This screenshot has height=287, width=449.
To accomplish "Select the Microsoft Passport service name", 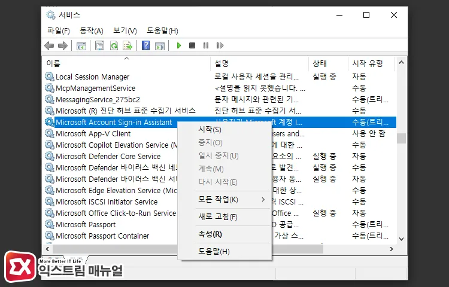I will [86, 225].
